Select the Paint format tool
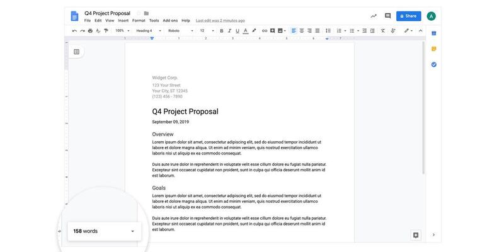The image size is (504, 252). (105, 30)
